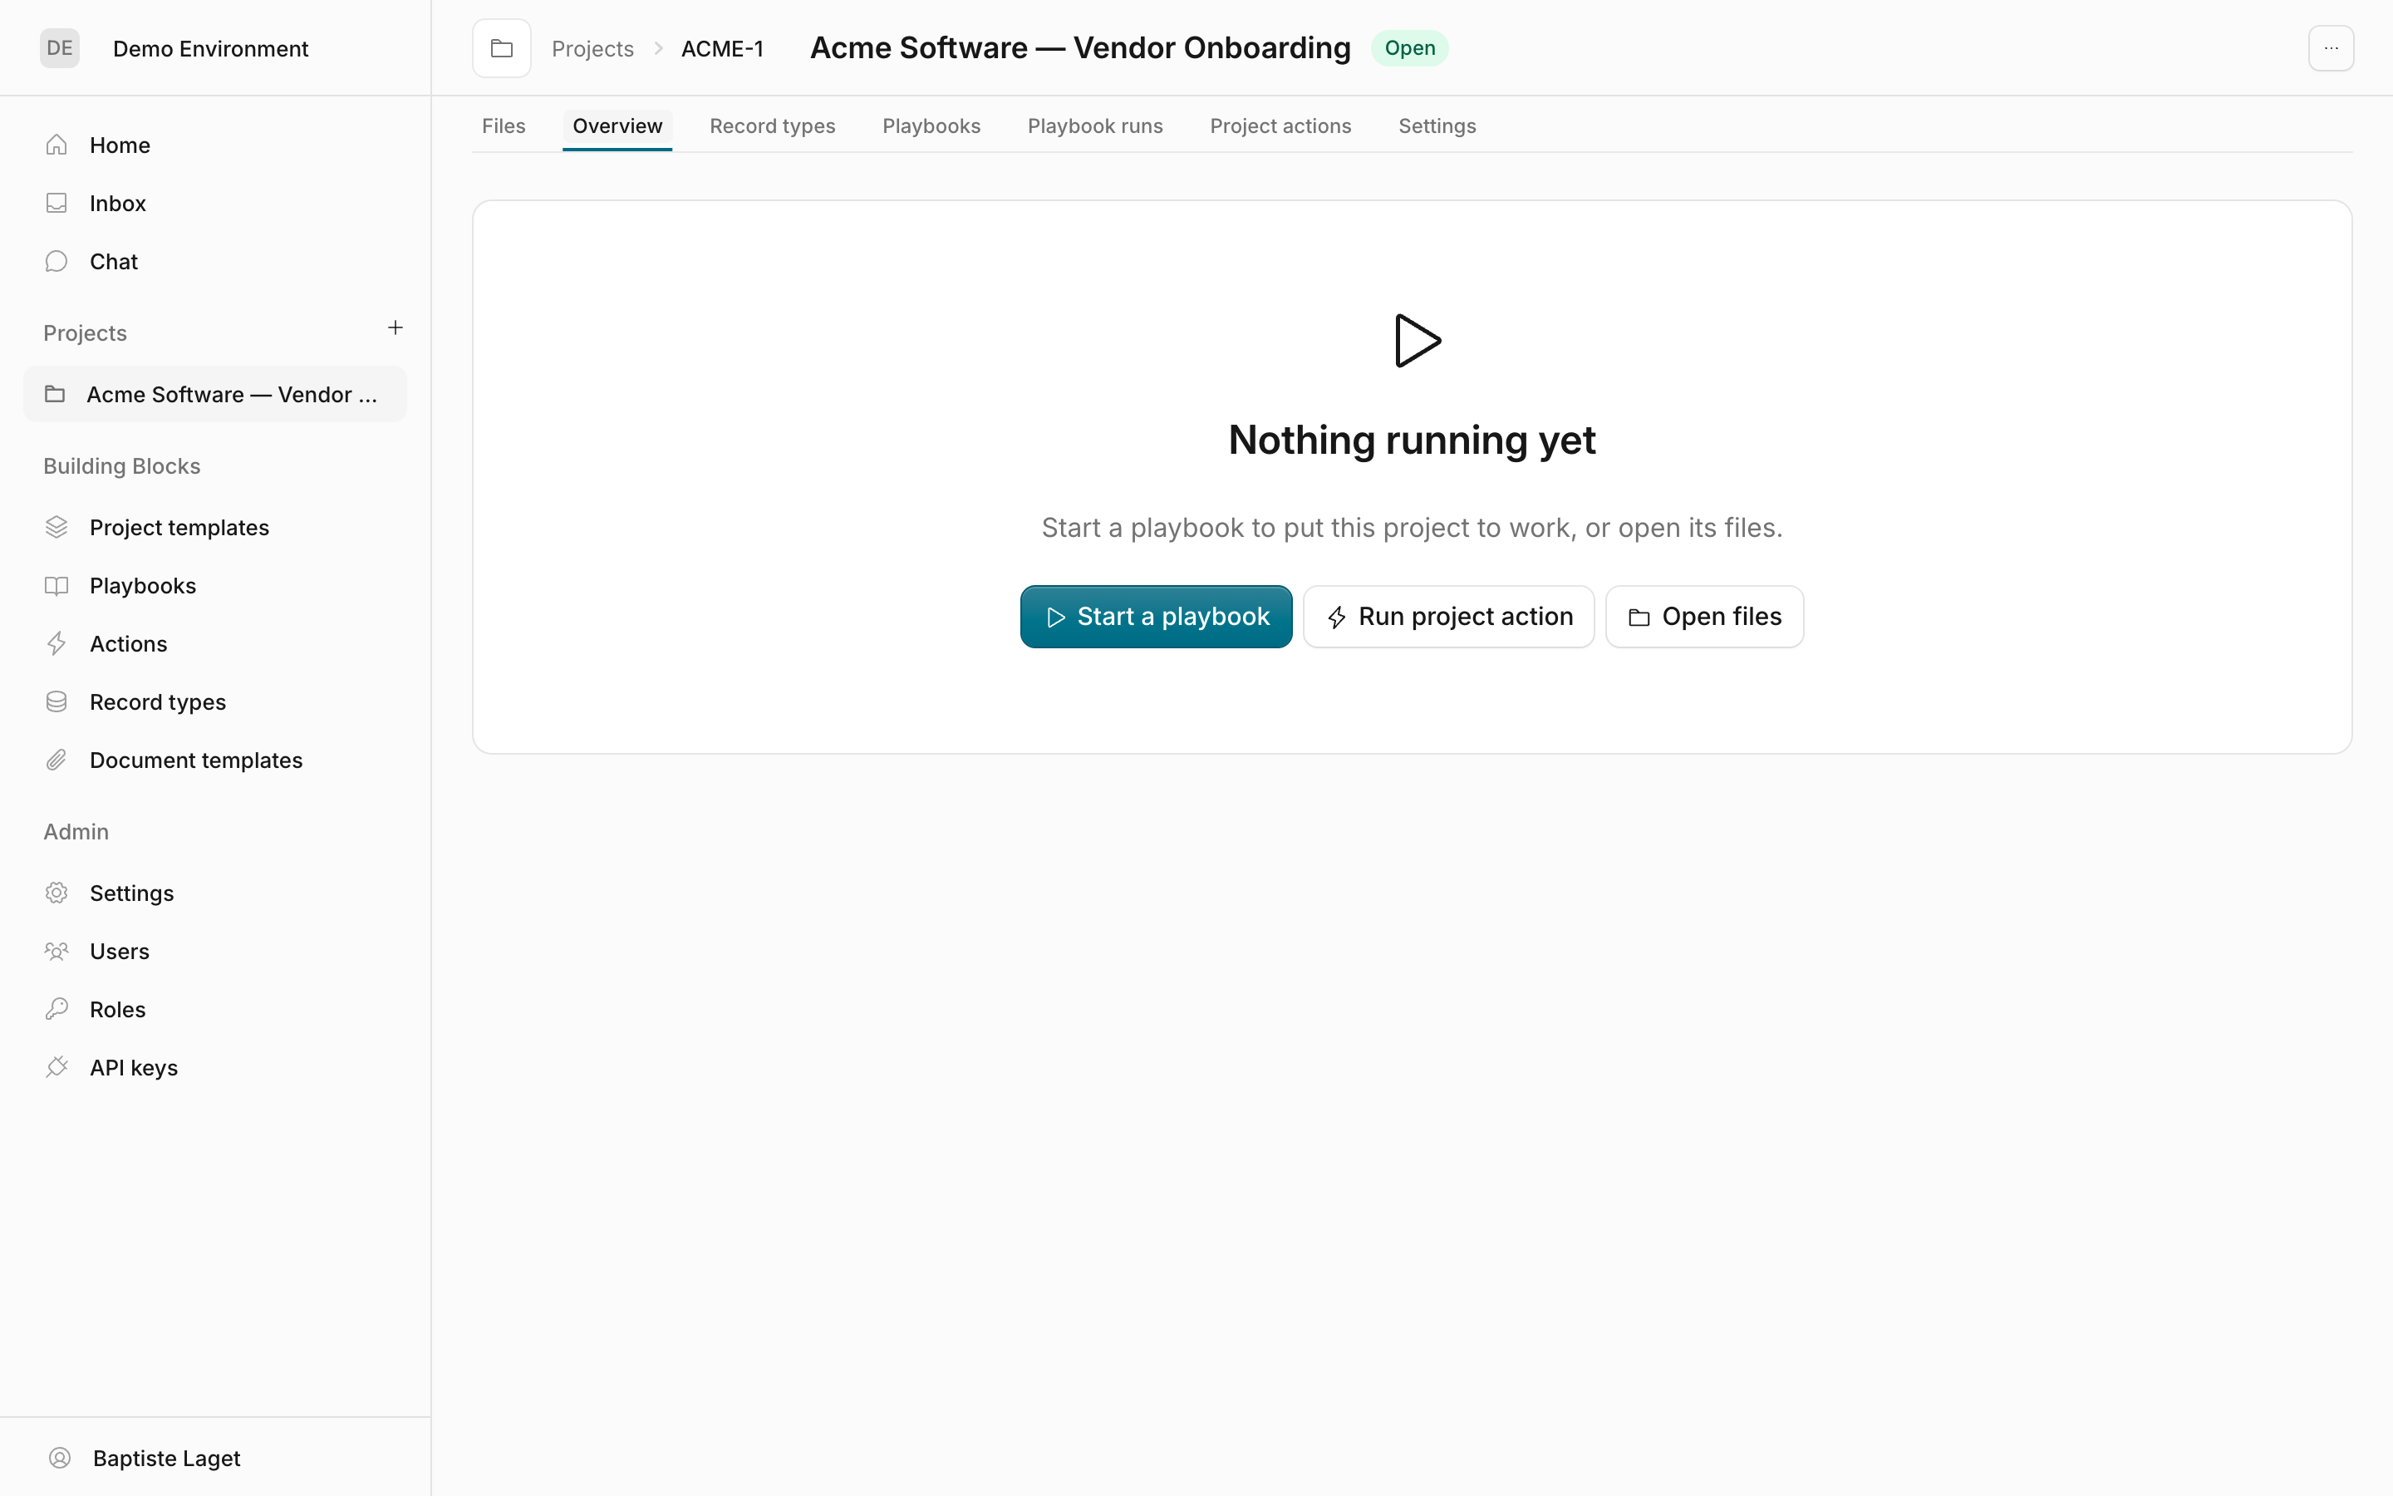
Task: Click the folder icon beside Acme Software project
Action: (56, 394)
